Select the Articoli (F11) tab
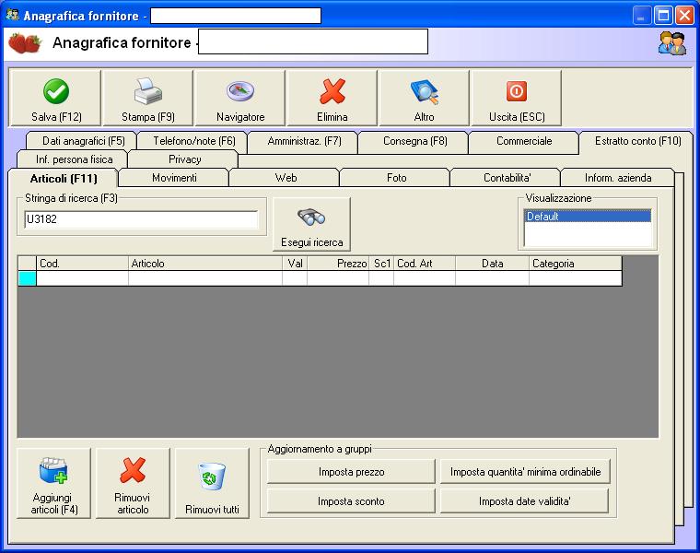 (64, 179)
